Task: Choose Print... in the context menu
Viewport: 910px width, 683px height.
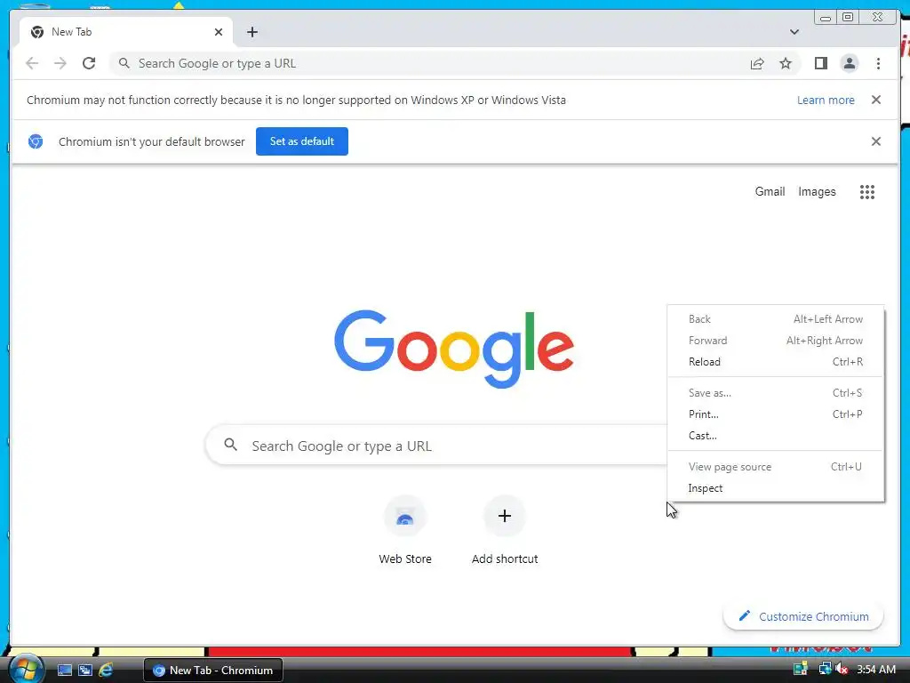Action: point(775,414)
